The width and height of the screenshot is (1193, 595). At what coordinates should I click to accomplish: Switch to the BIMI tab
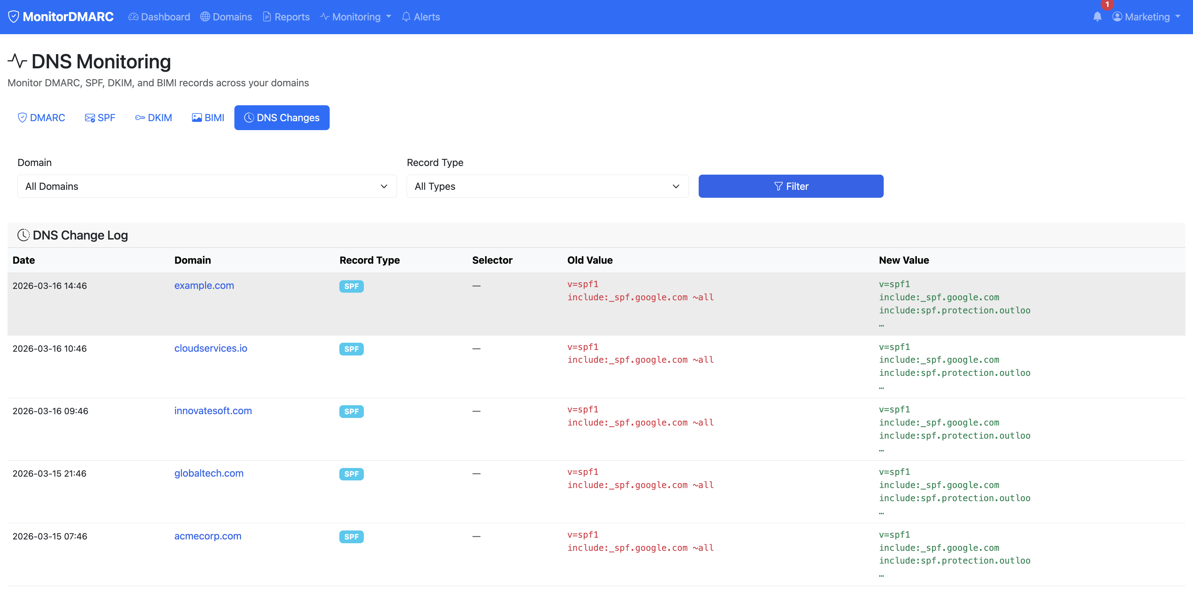pos(208,118)
